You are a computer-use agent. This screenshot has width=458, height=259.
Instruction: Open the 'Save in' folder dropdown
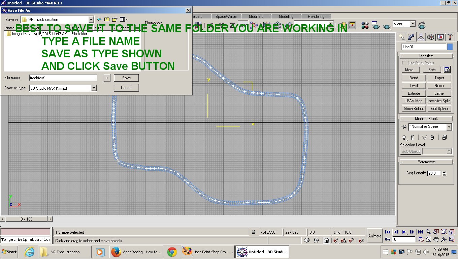click(x=91, y=20)
